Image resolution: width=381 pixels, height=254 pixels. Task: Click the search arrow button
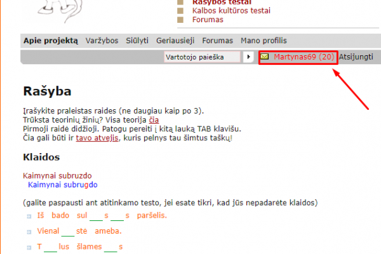[x=248, y=57]
